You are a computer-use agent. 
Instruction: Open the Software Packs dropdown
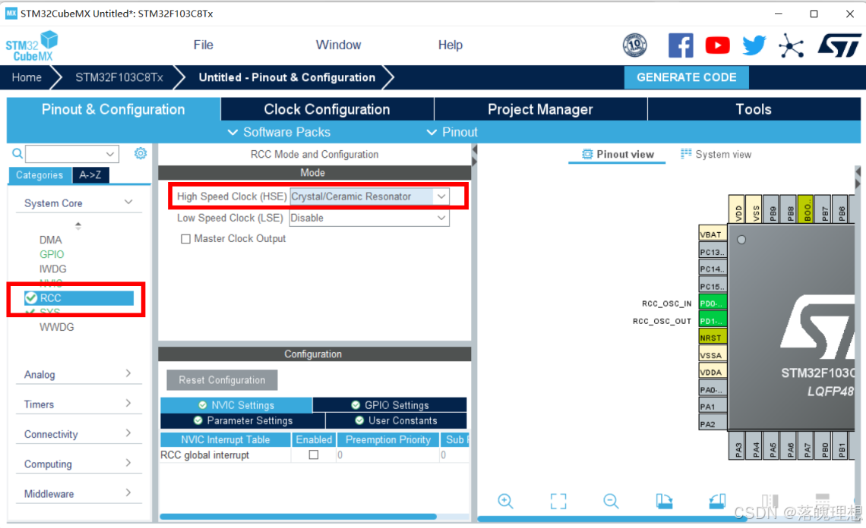coord(279,132)
